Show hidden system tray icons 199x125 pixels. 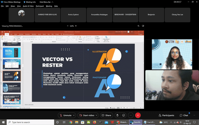171,122
